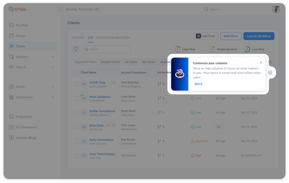The height and width of the screenshot is (183, 289).
Task: Open the For Developers section
Action: pyautogui.click(x=26, y=127)
